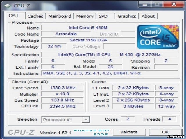Click the Multiplier value x 10.0
The image size is (186, 139).
pyautogui.click(x=62, y=94)
